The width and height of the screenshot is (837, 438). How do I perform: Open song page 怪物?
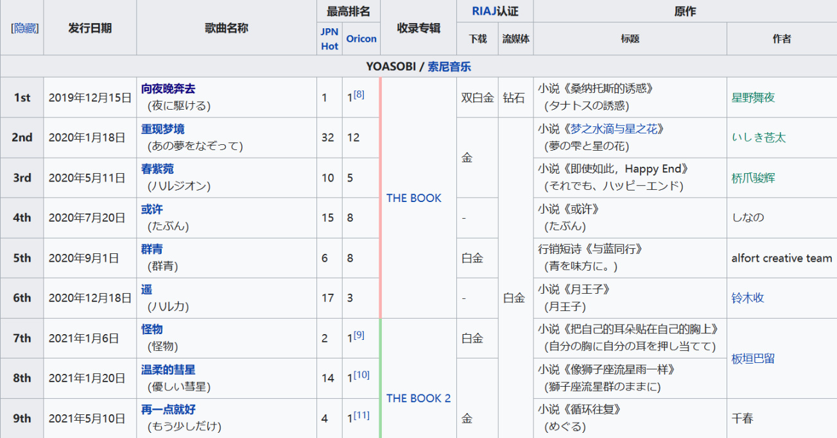[152, 329]
